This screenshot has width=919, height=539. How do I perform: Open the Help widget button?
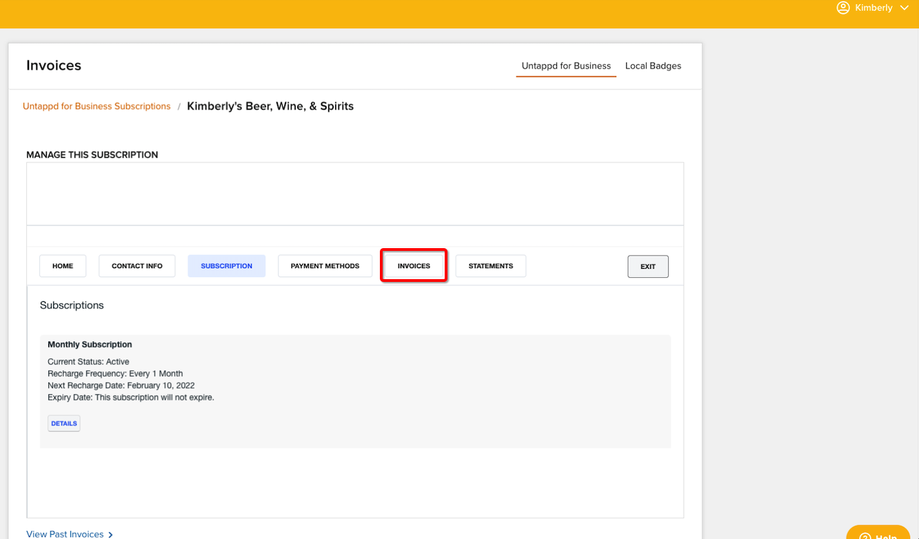(878, 533)
